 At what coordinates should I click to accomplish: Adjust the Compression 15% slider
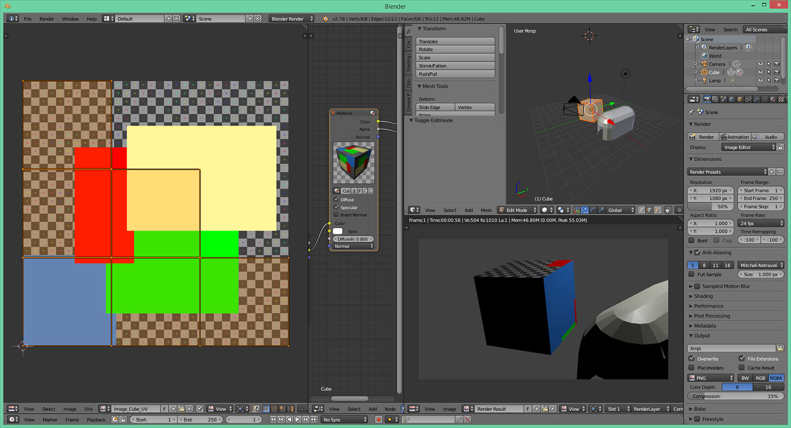click(736, 396)
